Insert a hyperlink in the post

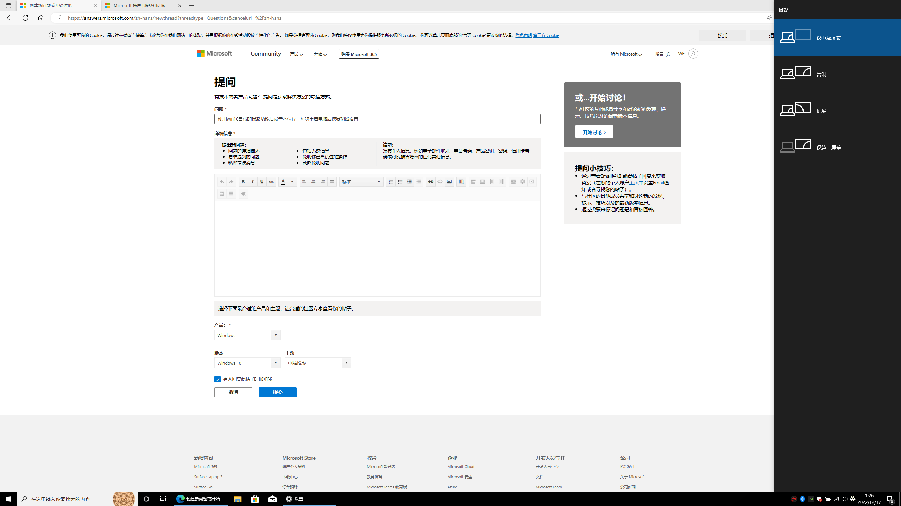click(x=430, y=182)
